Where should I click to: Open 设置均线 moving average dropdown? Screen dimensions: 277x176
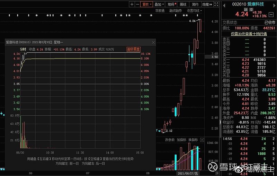[194, 11]
